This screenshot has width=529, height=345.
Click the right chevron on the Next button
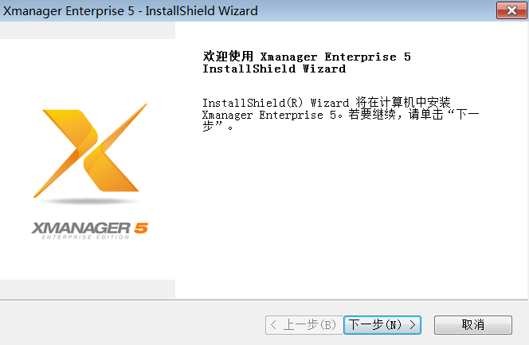(x=413, y=325)
